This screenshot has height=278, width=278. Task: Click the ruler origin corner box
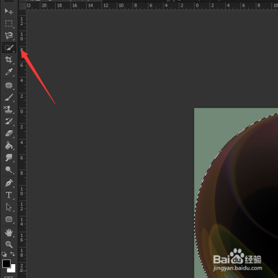point(23,6)
